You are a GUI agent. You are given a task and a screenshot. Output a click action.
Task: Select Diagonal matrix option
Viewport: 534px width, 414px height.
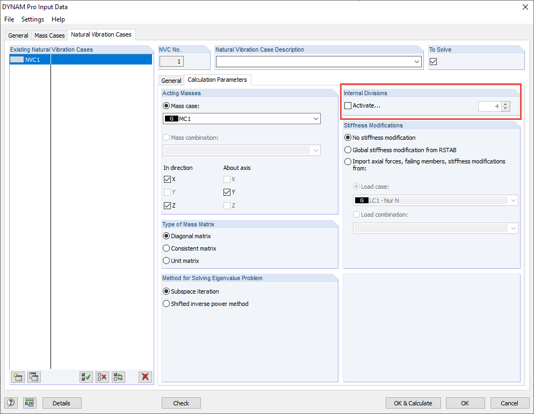[x=166, y=236]
